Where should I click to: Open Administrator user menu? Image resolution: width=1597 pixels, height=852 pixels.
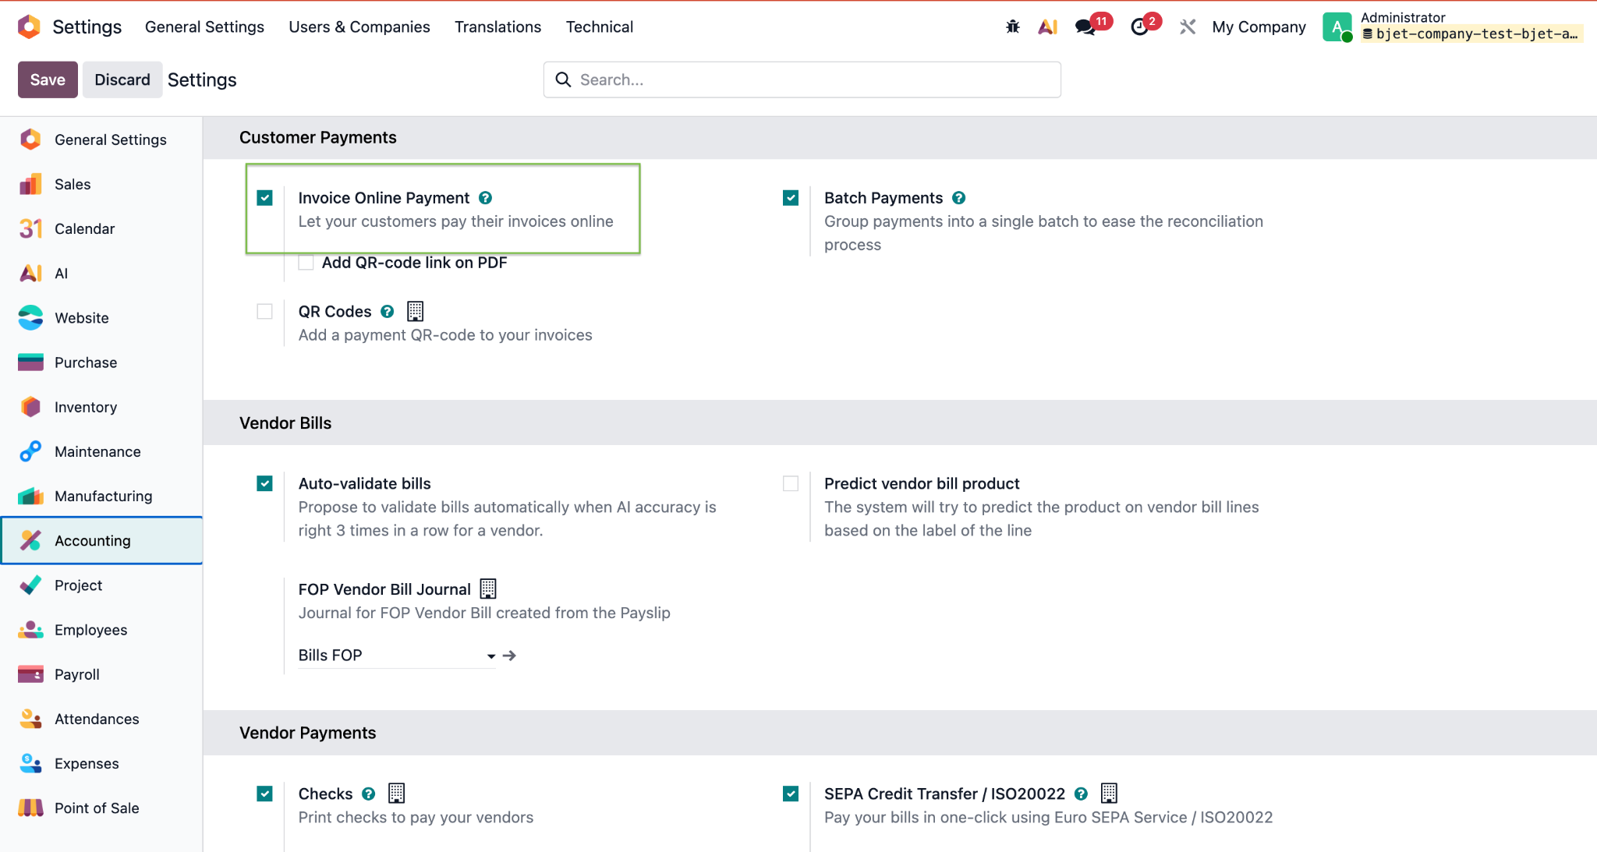(x=1453, y=27)
